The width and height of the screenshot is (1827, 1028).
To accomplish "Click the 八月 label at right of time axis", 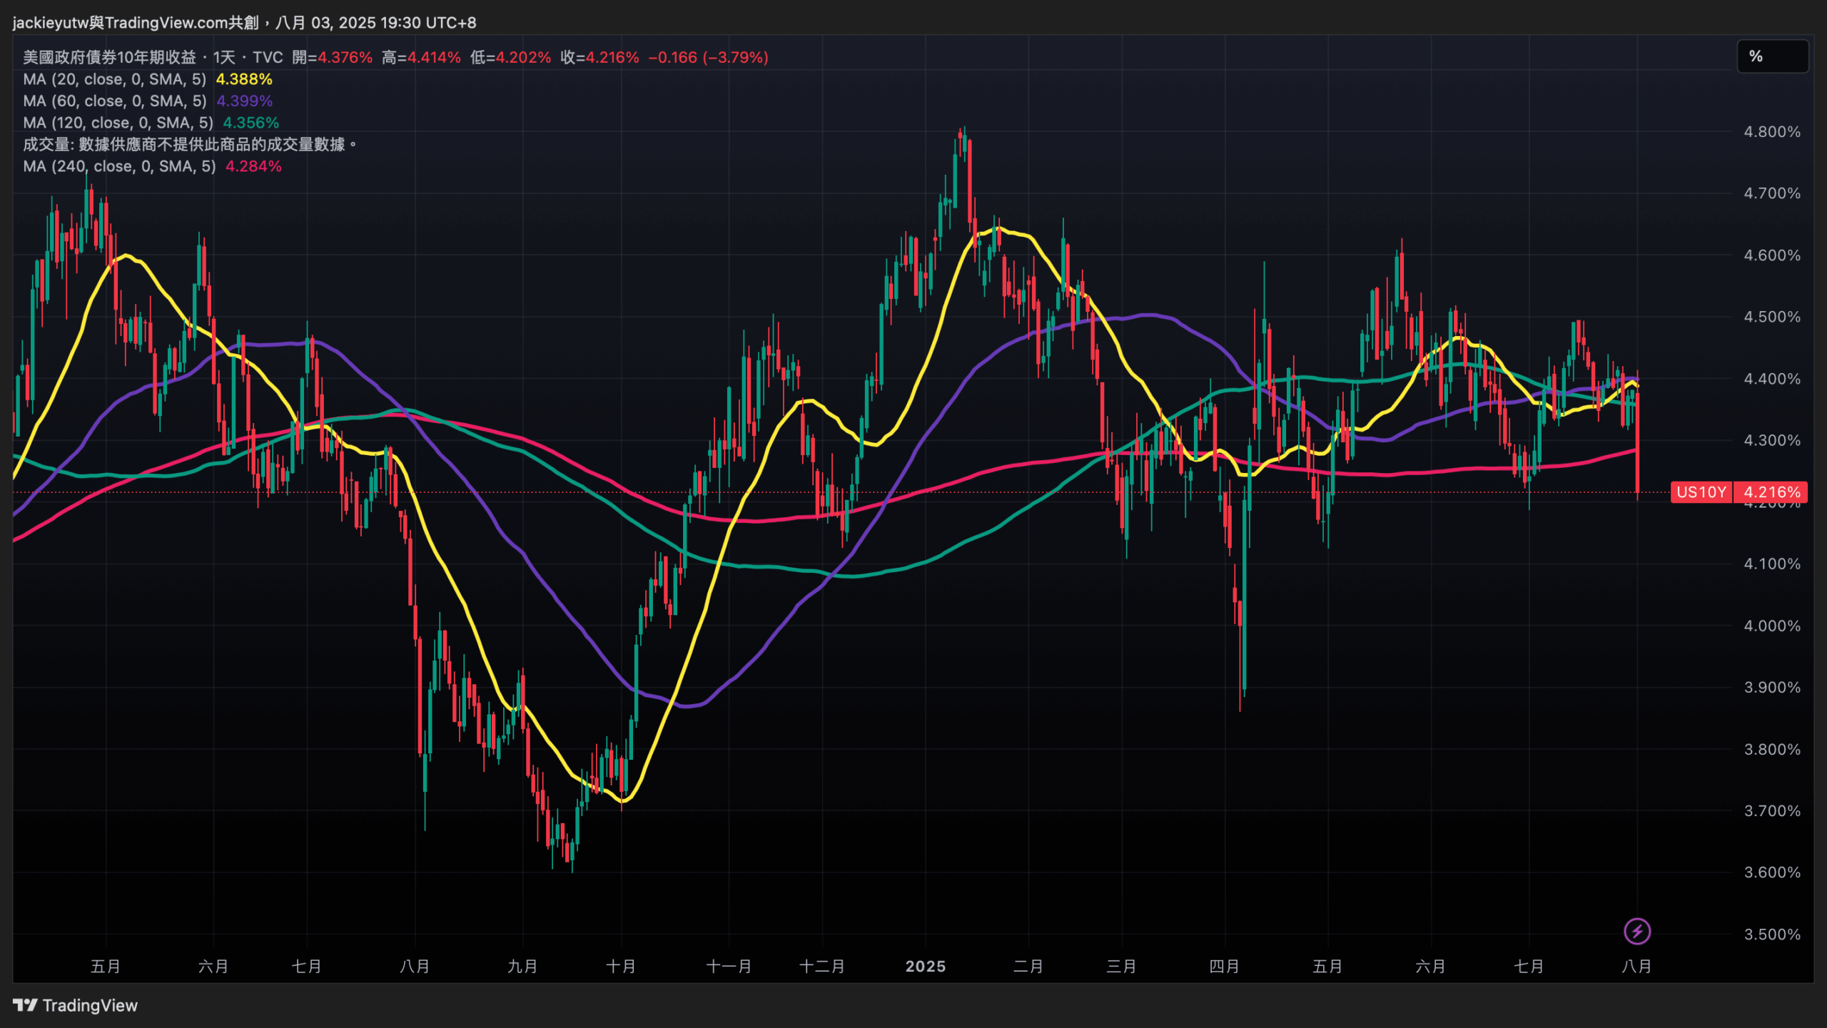I will coord(1636,967).
